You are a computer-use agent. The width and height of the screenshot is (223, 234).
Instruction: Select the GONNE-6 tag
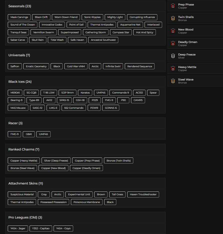click(x=111, y=108)
